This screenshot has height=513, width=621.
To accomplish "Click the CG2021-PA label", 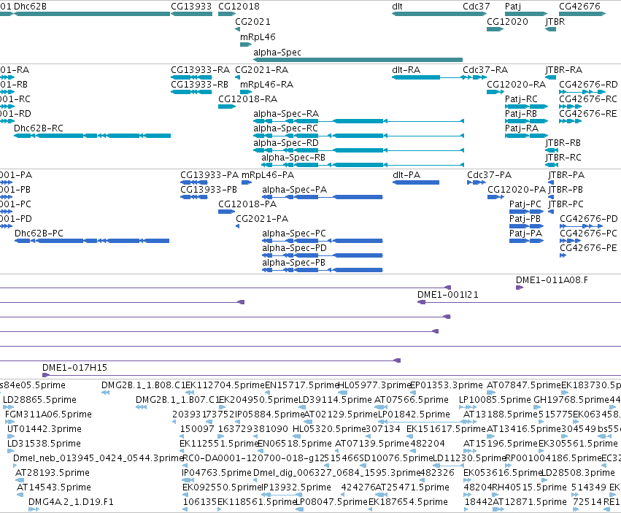I will click(262, 219).
